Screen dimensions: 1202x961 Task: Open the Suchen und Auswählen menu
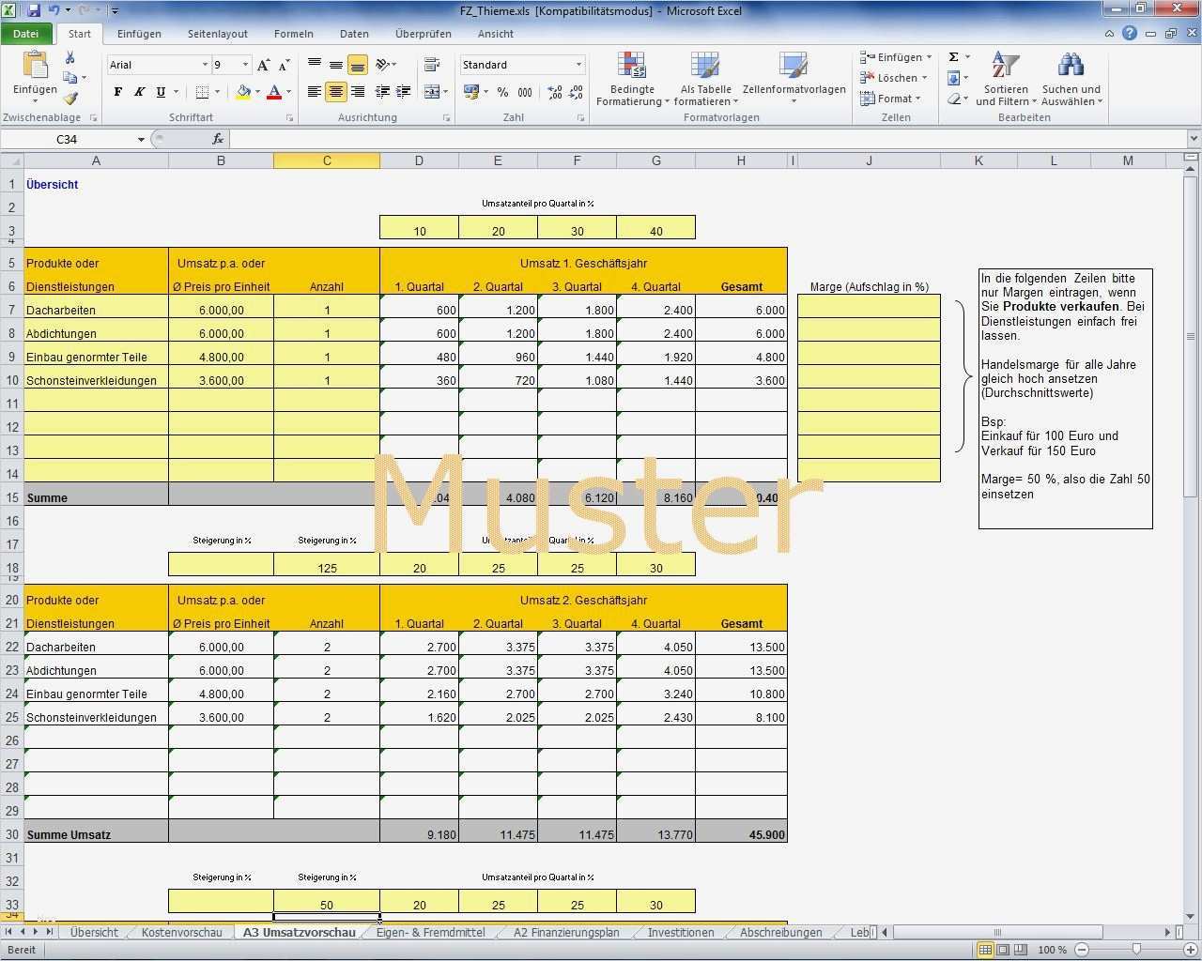(x=1071, y=79)
